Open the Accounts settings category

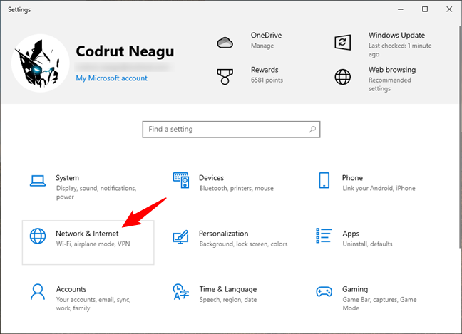(88, 298)
